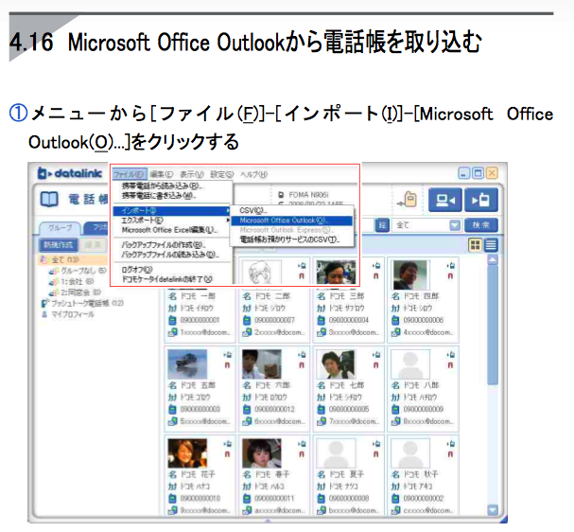Click the FOMA N906i device label
Viewport: 574px width, 532px height.
308,195
